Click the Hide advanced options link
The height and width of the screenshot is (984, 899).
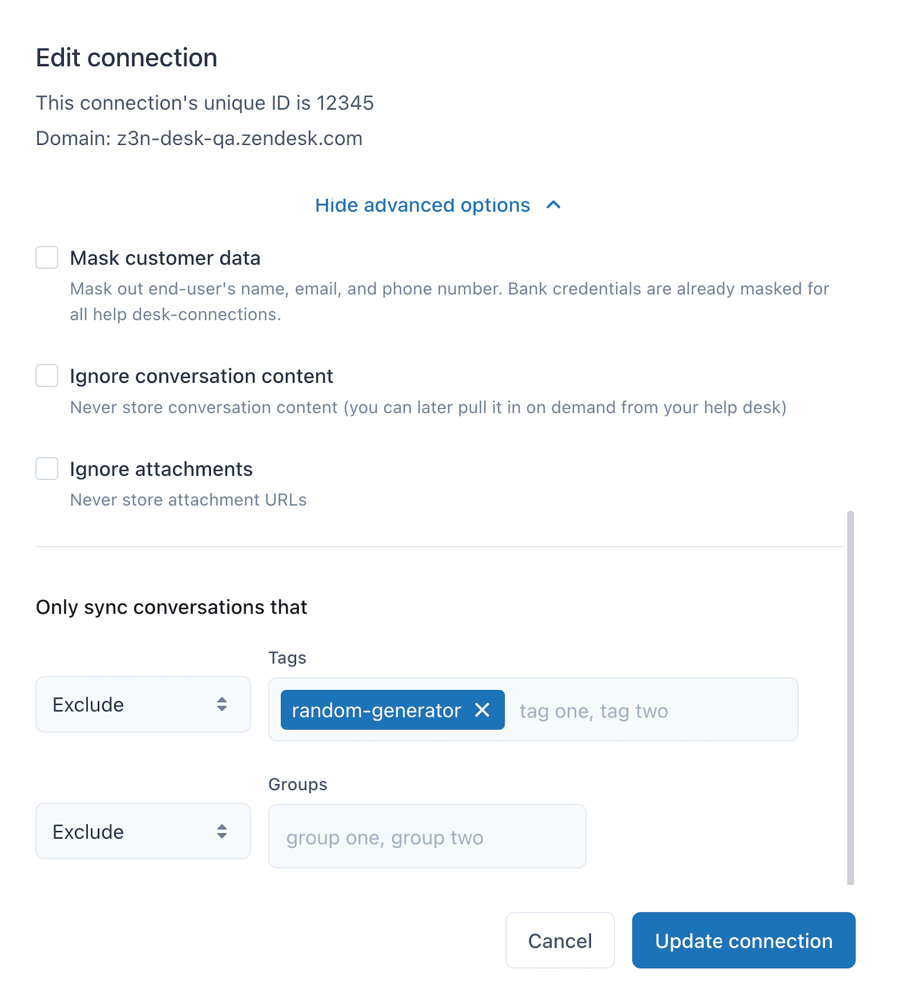coord(422,205)
